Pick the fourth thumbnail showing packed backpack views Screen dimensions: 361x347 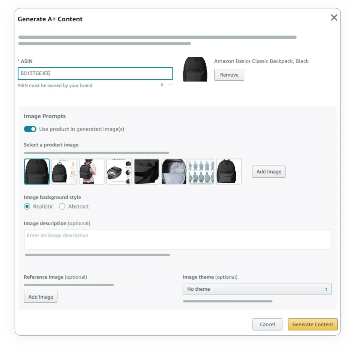pos(119,171)
